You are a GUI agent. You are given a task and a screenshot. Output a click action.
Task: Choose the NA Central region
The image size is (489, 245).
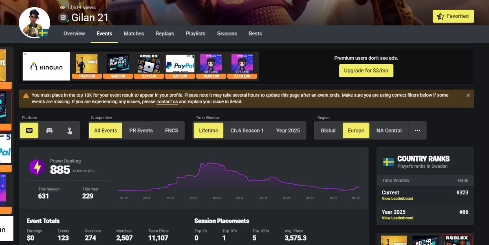389,131
